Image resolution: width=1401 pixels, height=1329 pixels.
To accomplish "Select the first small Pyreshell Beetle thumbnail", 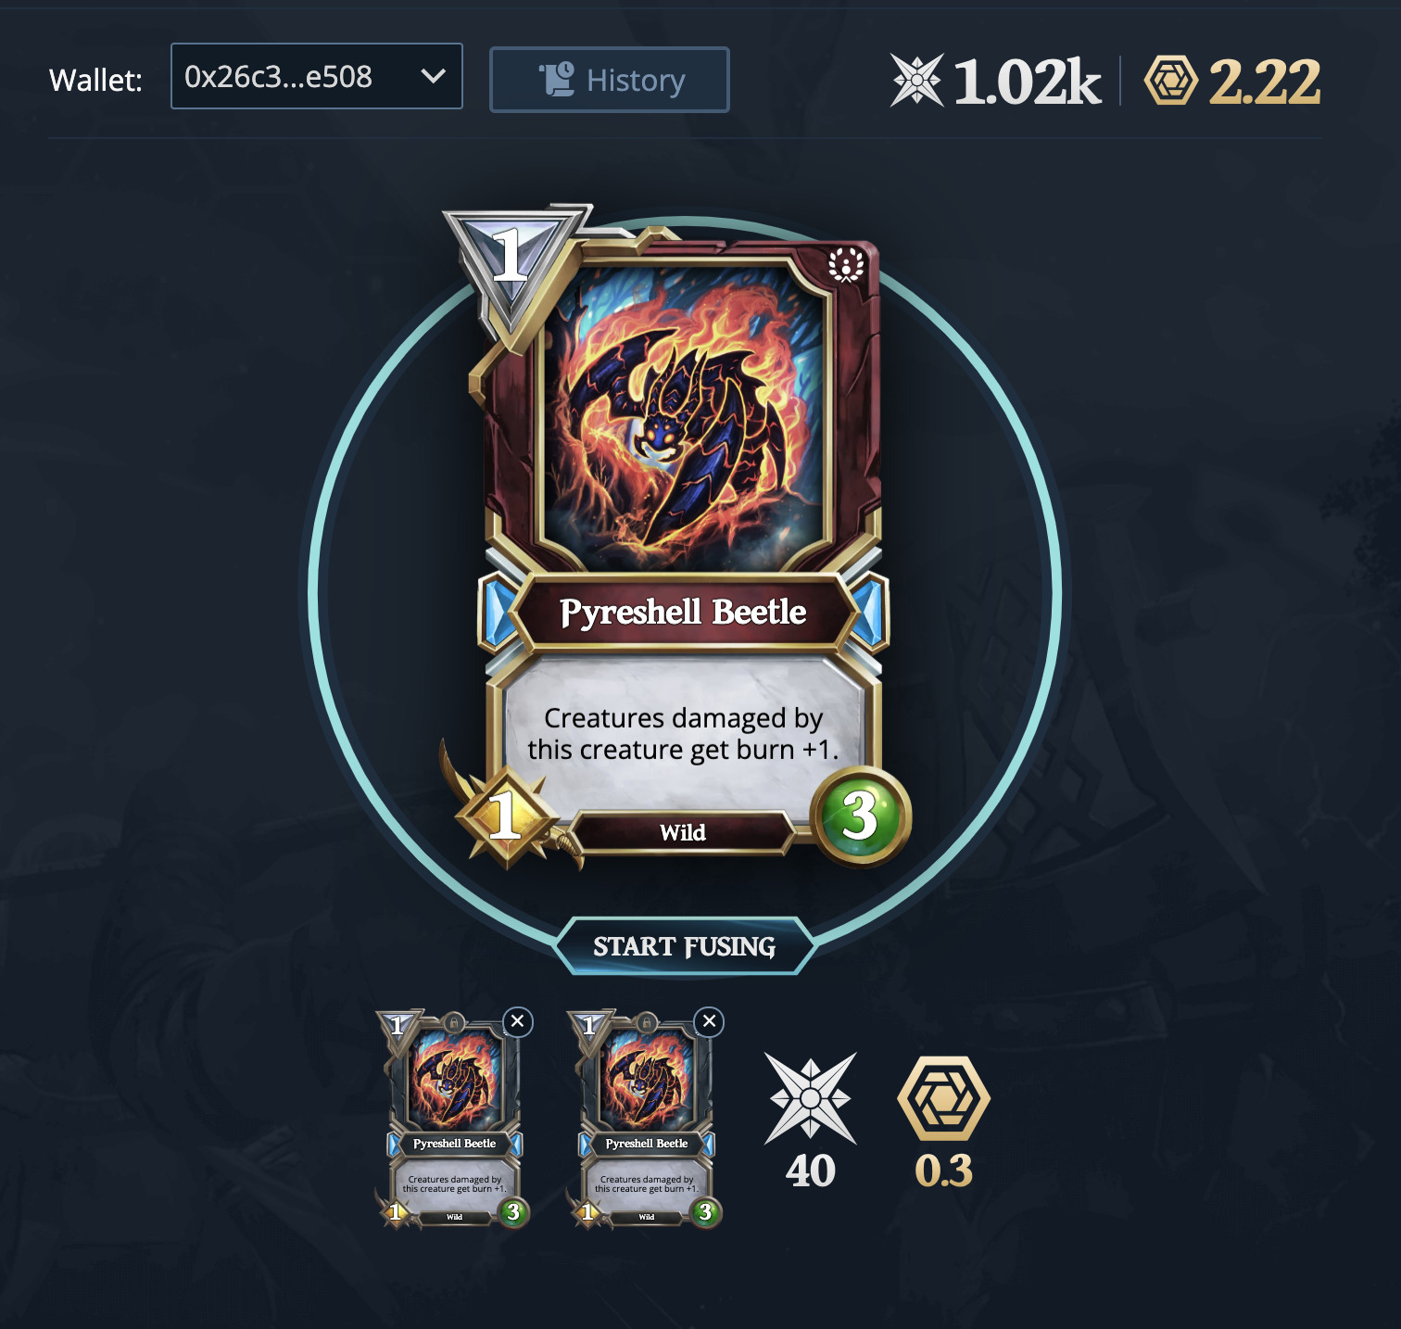I will pyautogui.click(x=453, y=1119).
